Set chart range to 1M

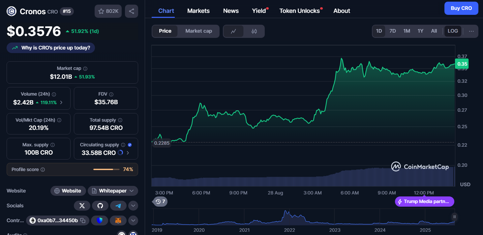coord(407,31)
